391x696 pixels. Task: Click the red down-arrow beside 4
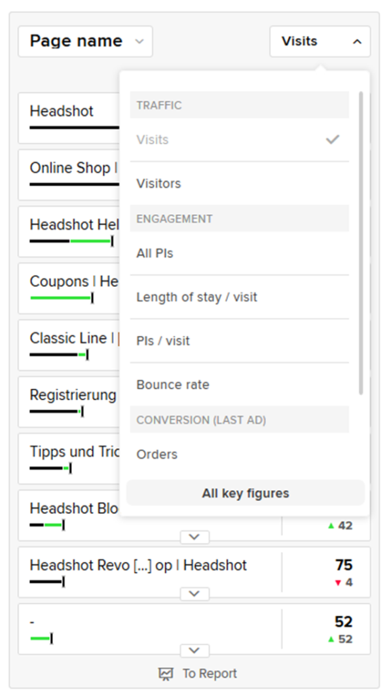338,582
